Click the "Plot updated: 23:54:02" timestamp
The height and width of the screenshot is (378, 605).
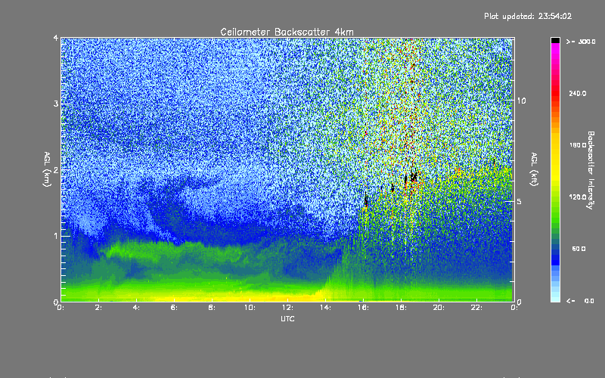(x=528, y=16)
